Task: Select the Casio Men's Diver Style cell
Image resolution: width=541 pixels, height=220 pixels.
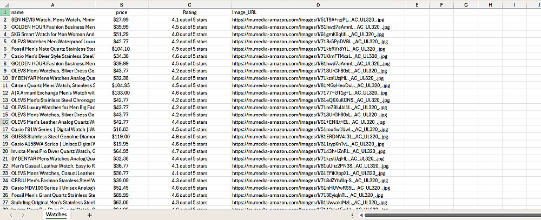Action: (x=52, y=56)
